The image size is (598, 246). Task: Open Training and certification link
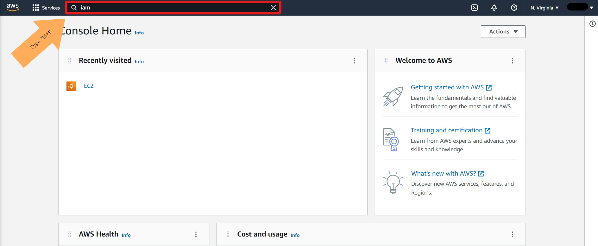point(450,130)
